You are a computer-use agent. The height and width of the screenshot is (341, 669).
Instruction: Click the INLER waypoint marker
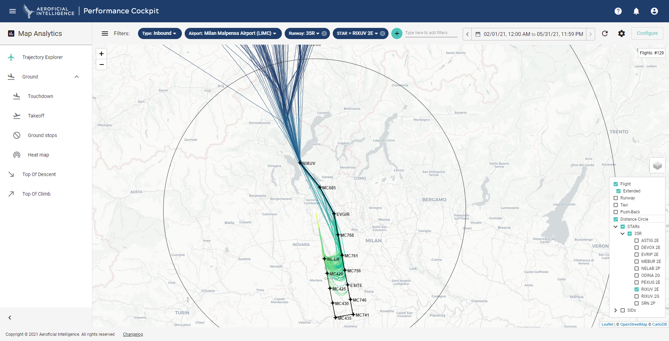324,259
